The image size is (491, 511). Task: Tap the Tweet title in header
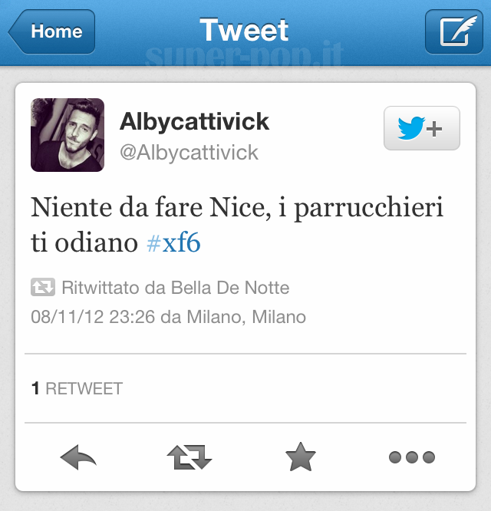pos(244,30)
